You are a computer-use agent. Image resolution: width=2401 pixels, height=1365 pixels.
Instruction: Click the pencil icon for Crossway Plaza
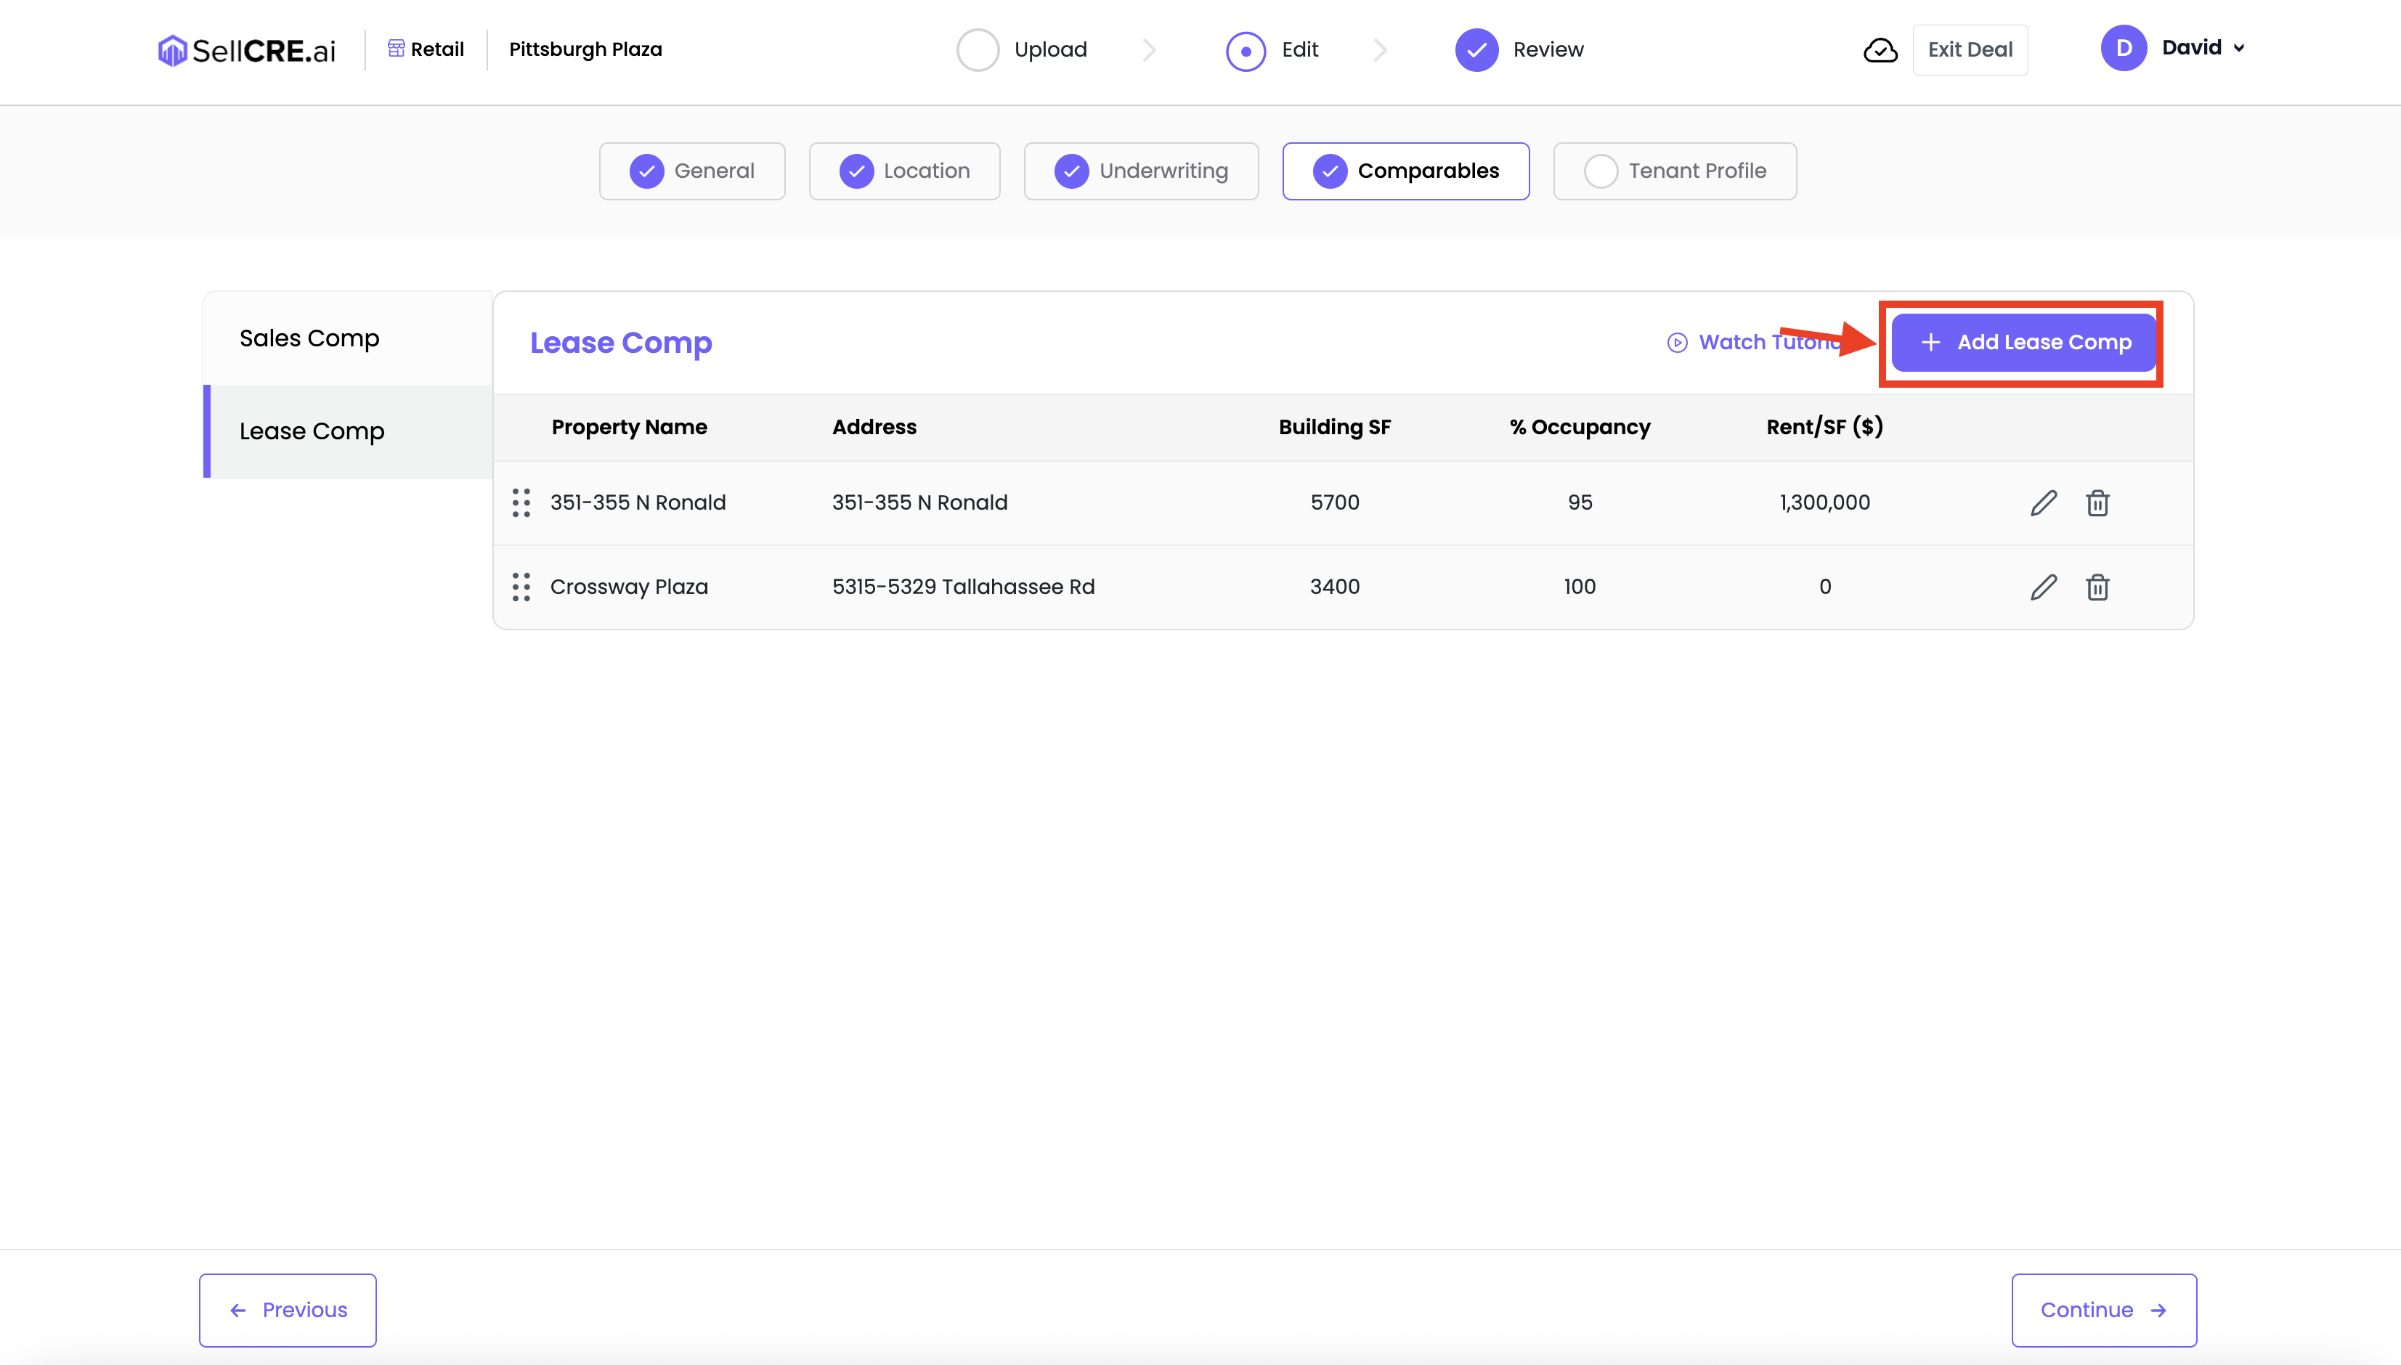2043,588
